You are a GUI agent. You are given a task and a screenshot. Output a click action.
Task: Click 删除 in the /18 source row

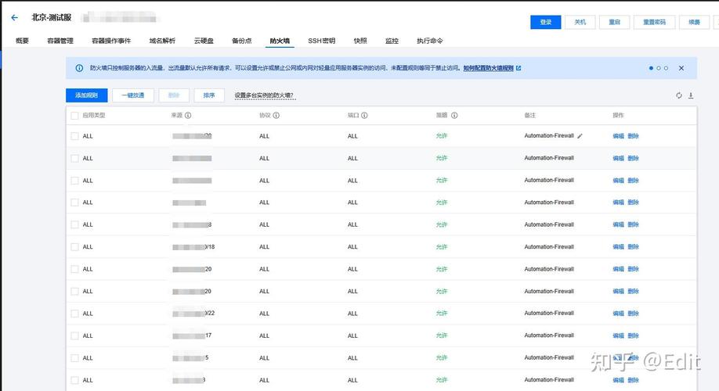[634, 247]
